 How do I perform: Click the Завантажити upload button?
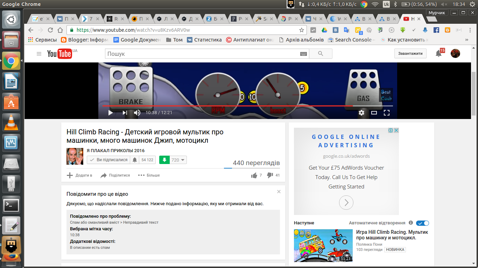tap(410, 53)
